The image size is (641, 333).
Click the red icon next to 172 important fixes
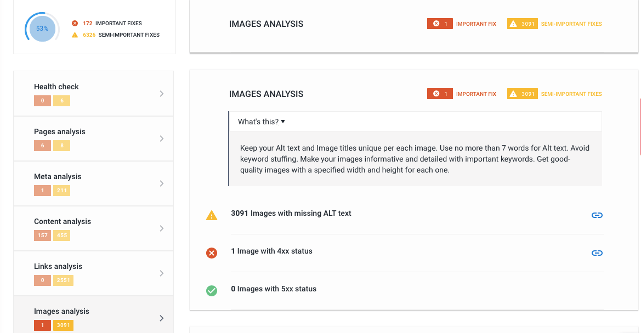(75, 23)
